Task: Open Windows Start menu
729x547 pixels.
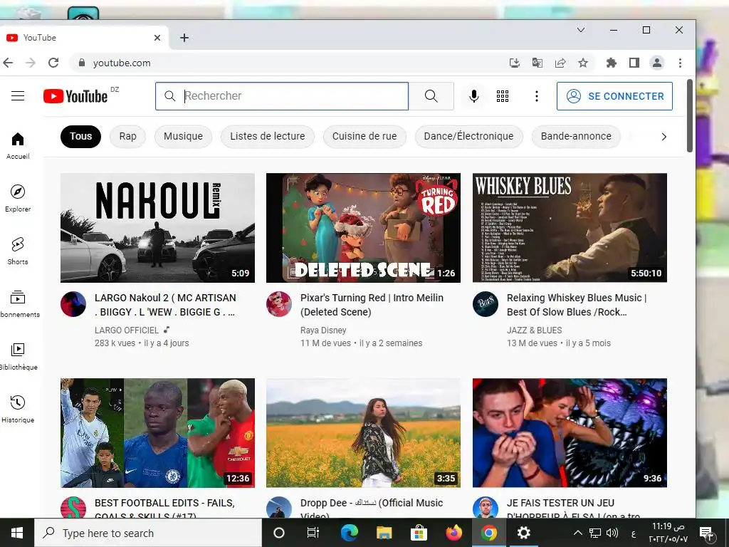Action: click(x=17, y=533)
